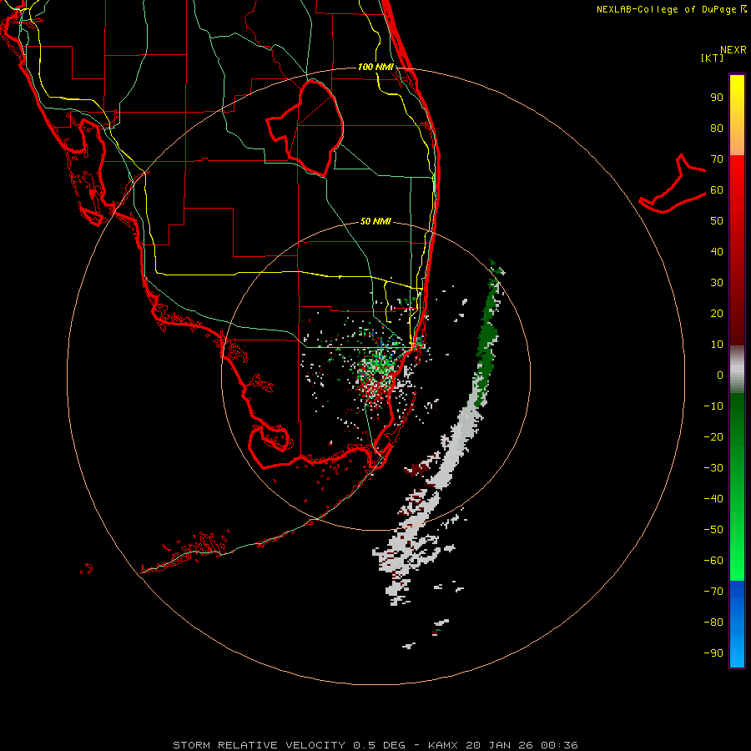Image resolution: width=751 pixels, height=751 pixels.
Task: Click the -40 value on velocity scale
Action: point(713,499)
